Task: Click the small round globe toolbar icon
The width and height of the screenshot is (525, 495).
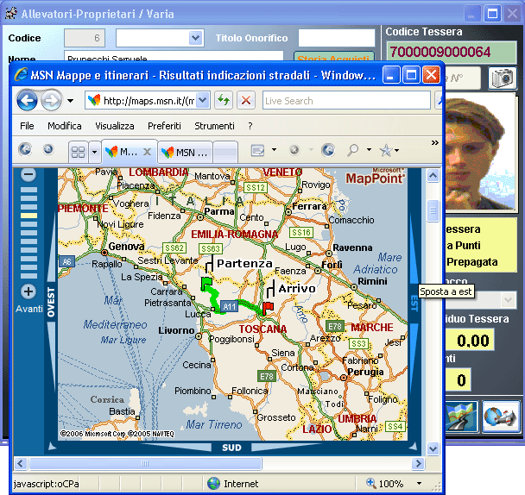Action: pyautogui.click(x=48, y=149)
